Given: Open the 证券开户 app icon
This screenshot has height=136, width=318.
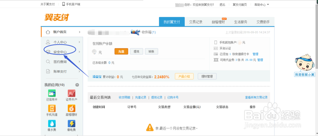Looking at the screenshot, I should 71,93.
